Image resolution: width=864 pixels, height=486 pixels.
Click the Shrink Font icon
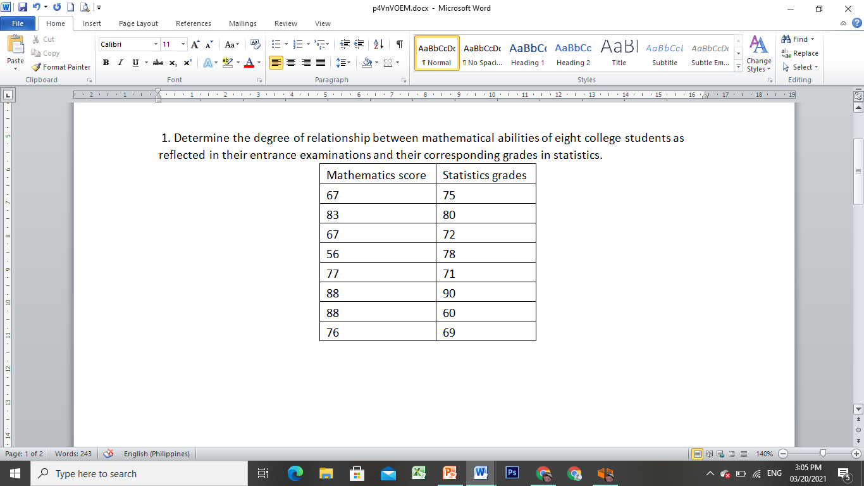[x=209, y=44]
